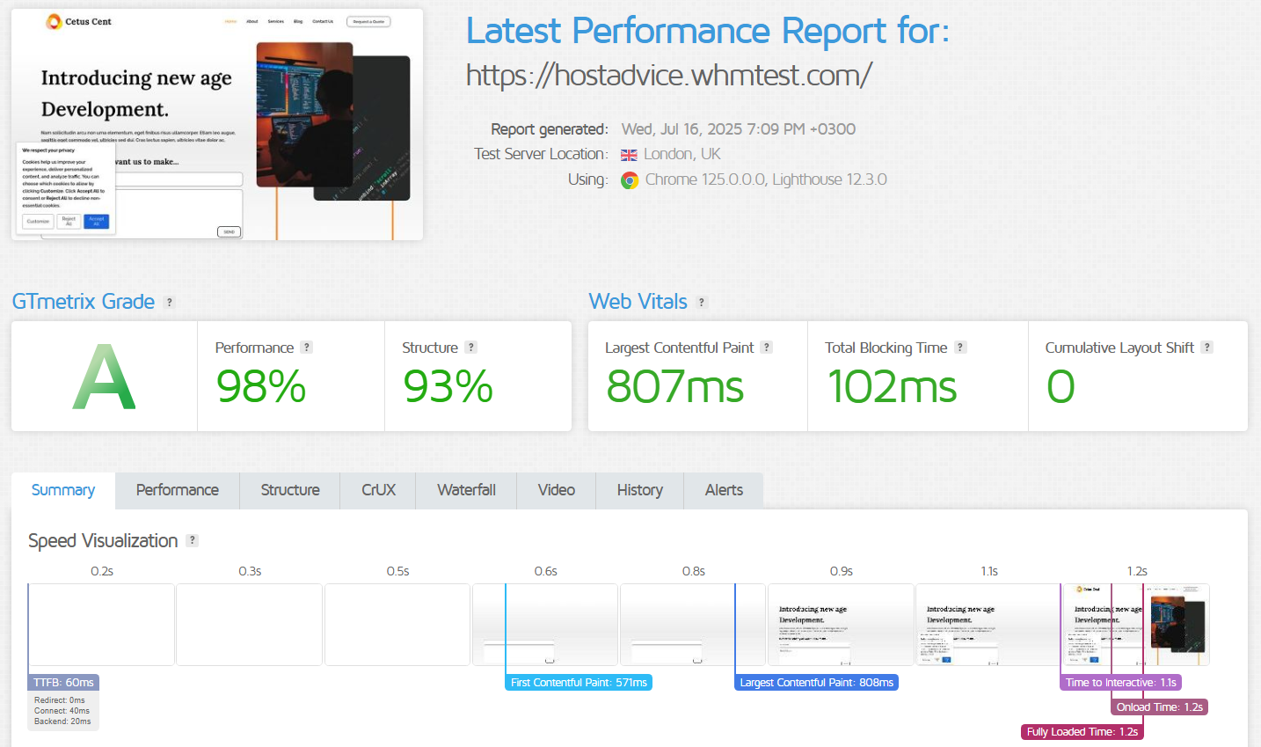Image resolution: width=1261 pixels, height=747 pixels.
Task: Click the Web Vitals question mark icon
Action: [x=702, y=302]
